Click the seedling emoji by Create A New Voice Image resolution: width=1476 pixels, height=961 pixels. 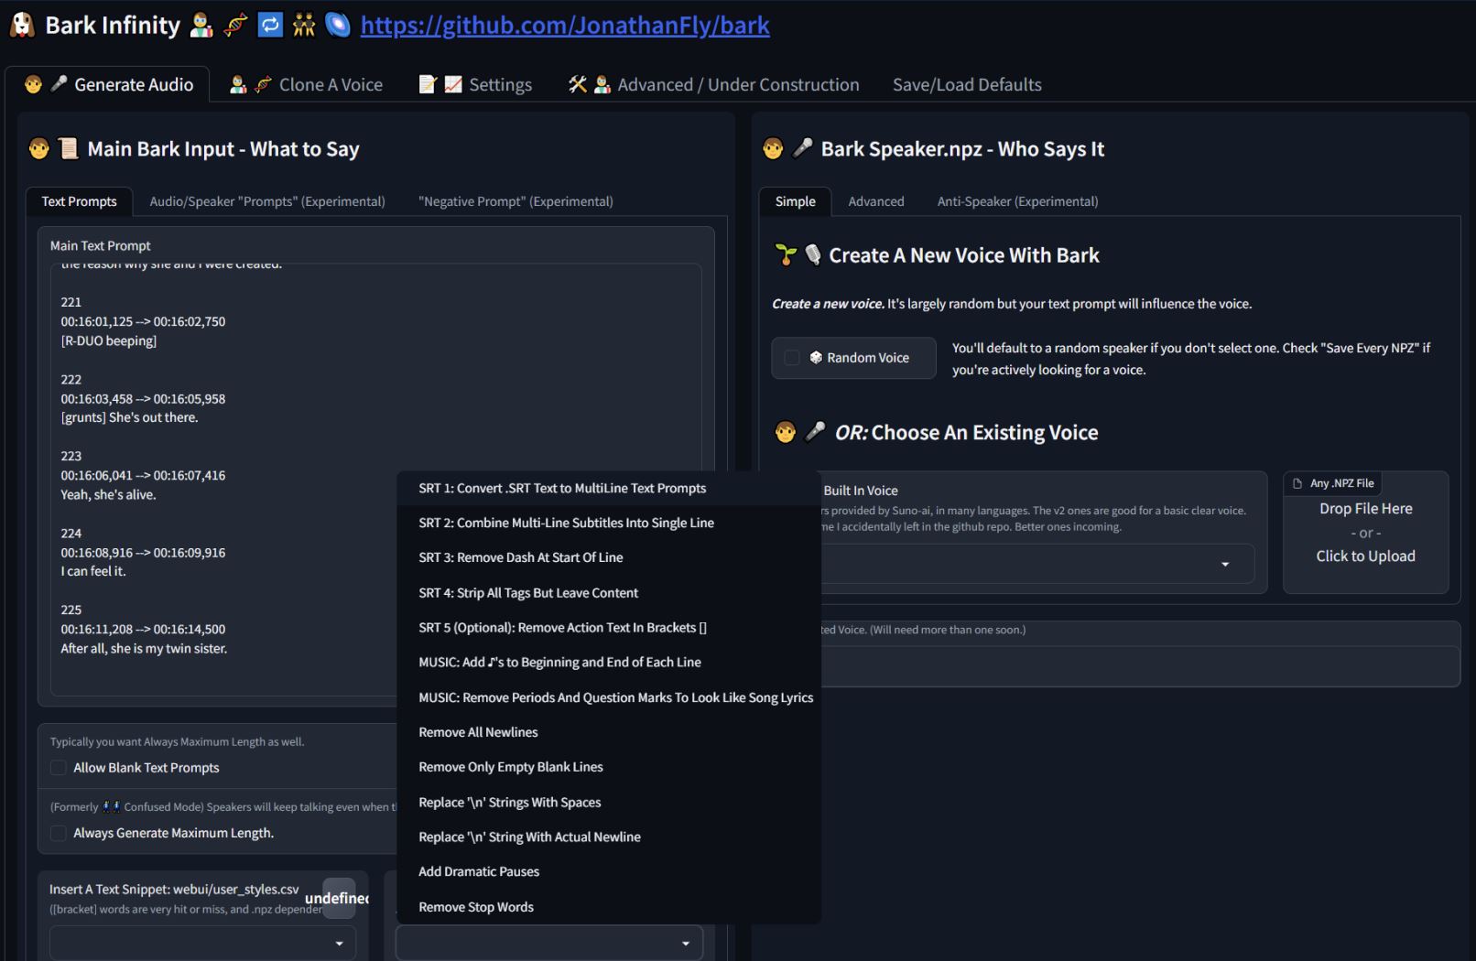[x=786, y=255]
